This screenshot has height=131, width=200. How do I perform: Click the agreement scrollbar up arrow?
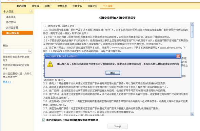pos(192,24)
